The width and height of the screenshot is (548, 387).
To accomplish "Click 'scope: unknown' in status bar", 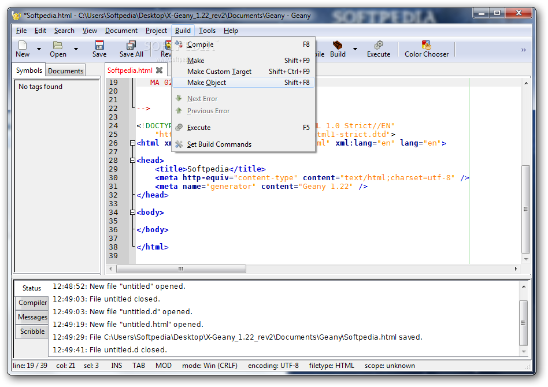I will [x=390, y=366].
